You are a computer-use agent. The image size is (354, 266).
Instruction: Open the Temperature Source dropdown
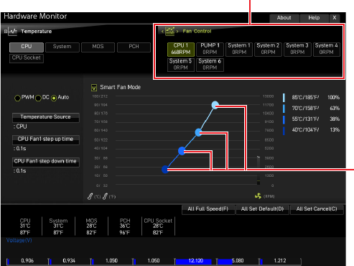click(46, 117)
